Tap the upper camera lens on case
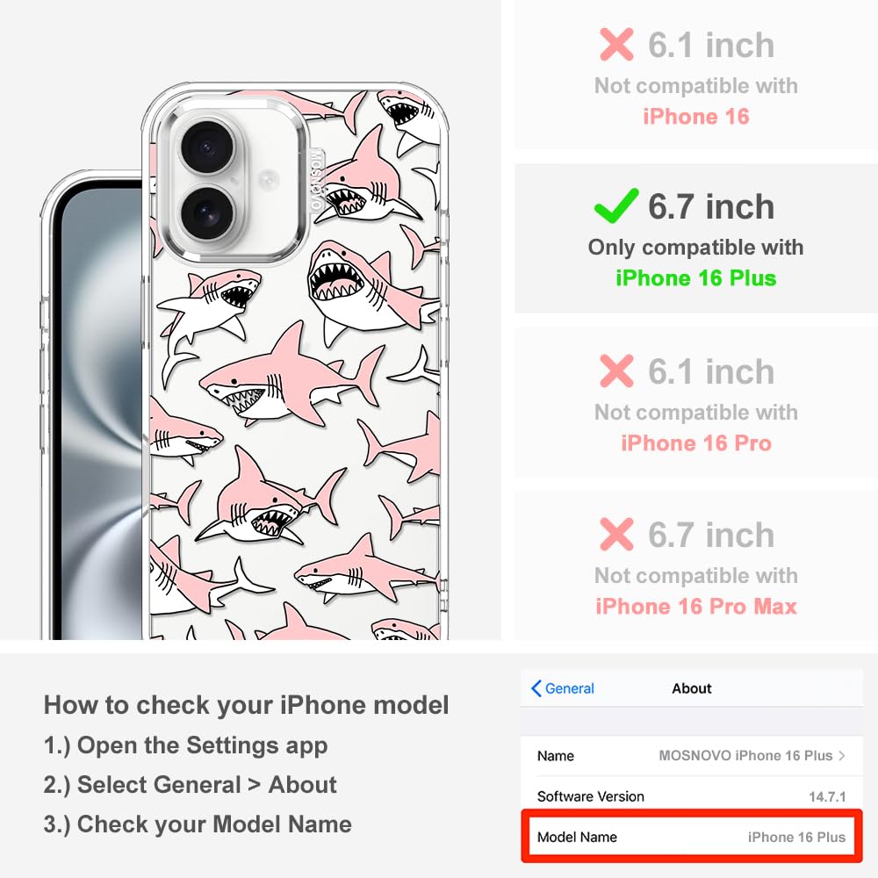This screenshot has height=878, width=878. (207, 148)
